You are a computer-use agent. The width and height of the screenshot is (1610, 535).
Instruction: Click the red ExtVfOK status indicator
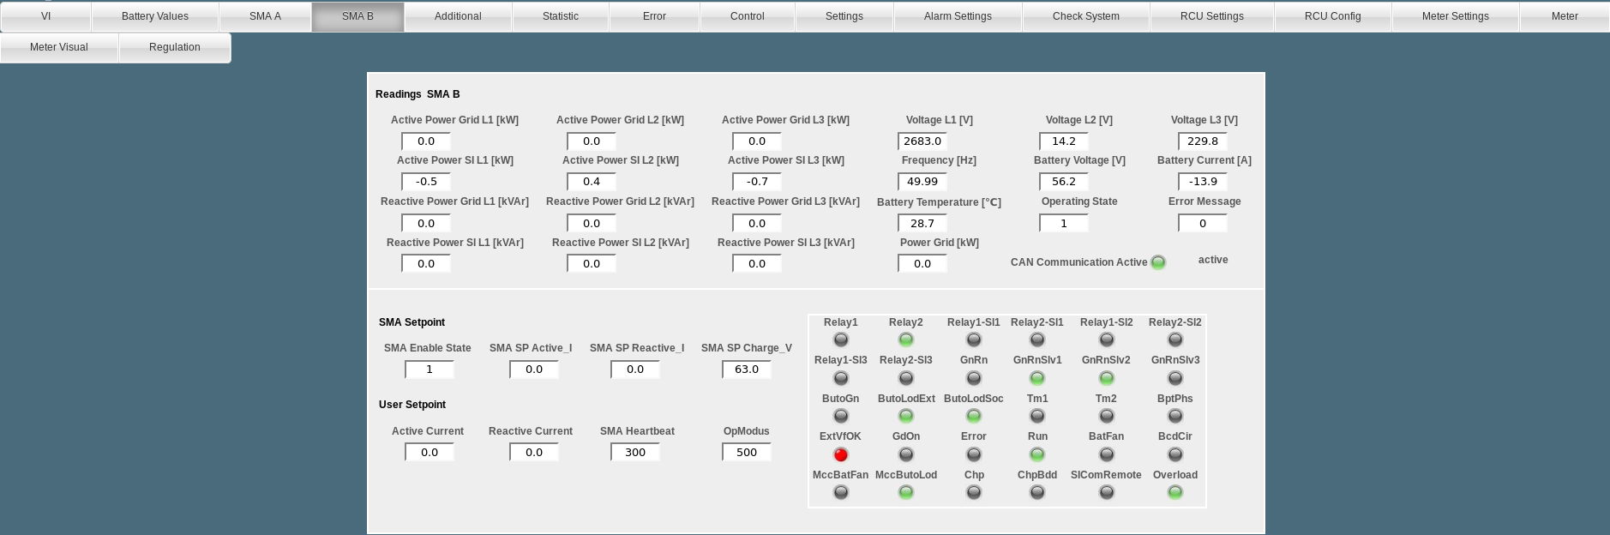840,454
